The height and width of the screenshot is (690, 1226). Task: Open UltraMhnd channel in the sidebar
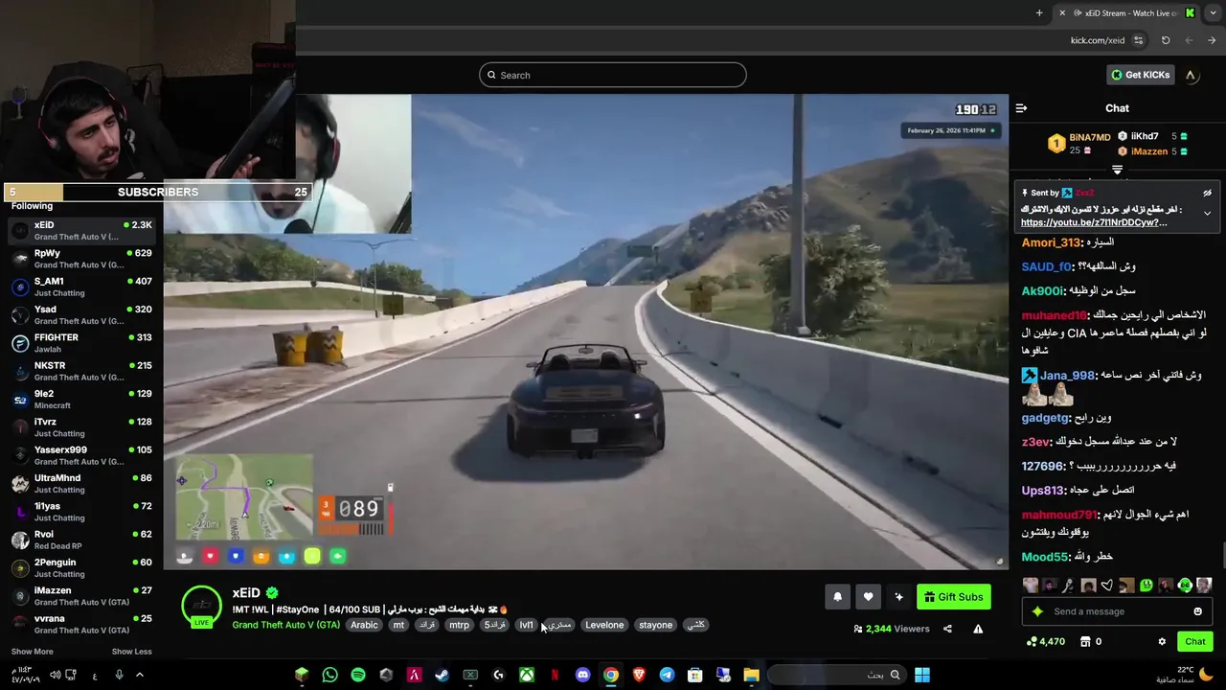click(x=81, y=483)
